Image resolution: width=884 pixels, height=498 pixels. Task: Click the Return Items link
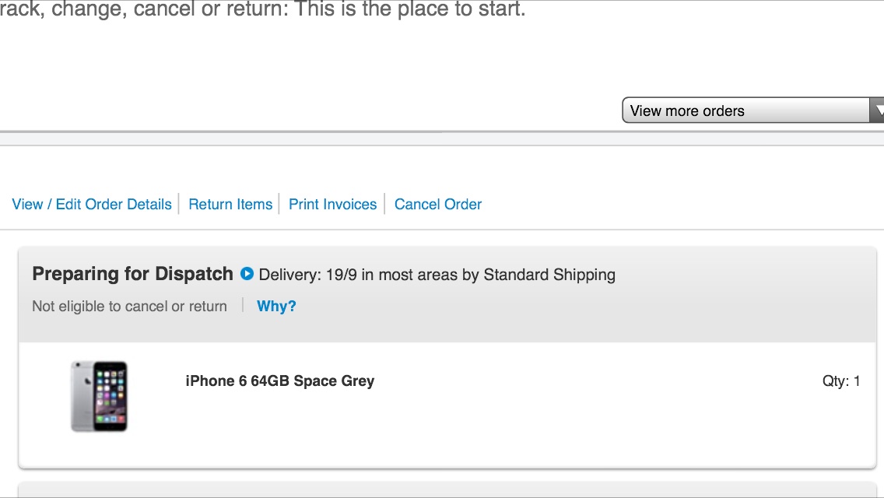click(x=230, y=204)
